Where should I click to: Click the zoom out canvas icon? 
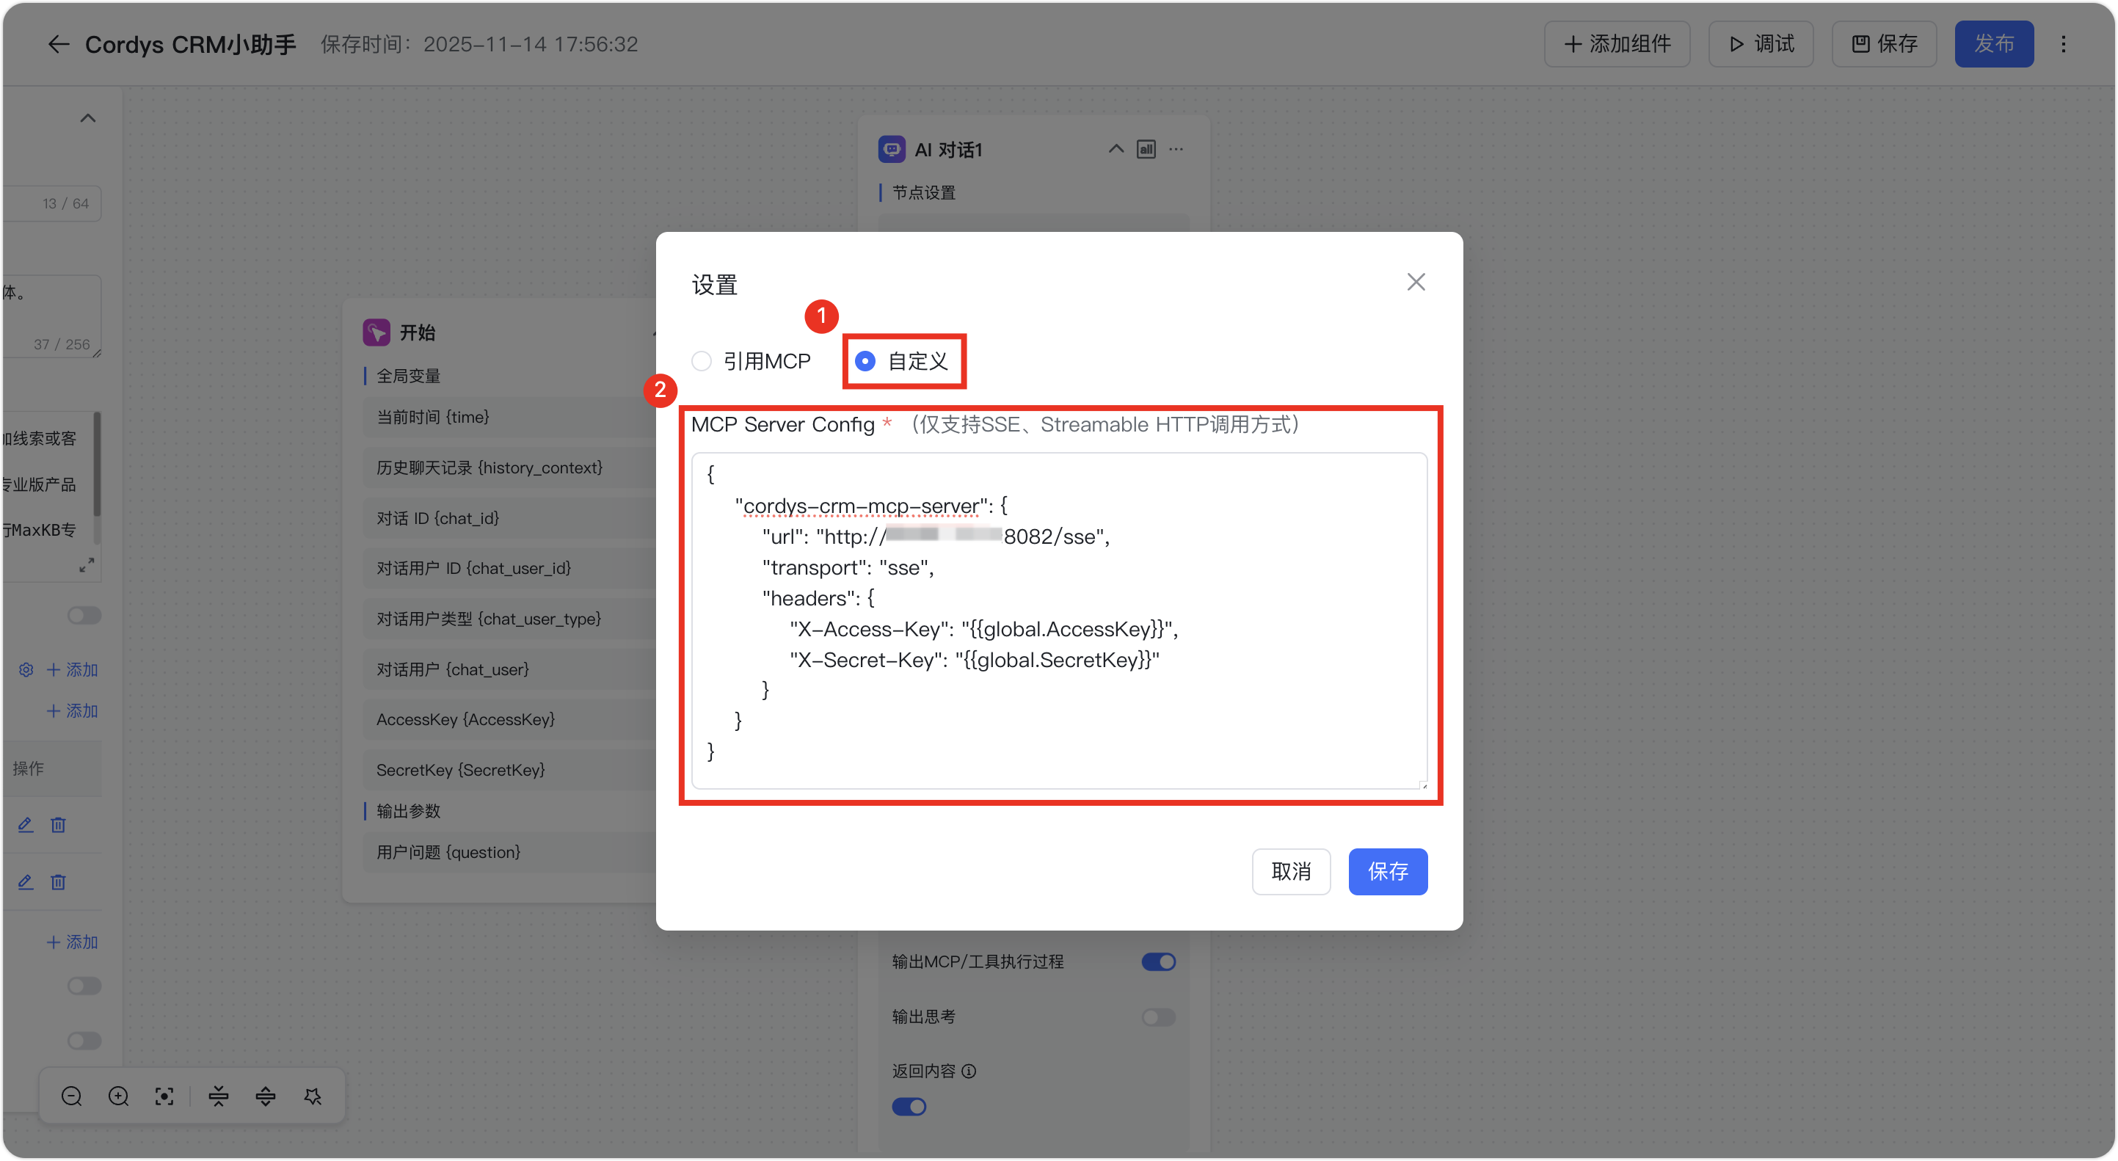(71, 1096)
